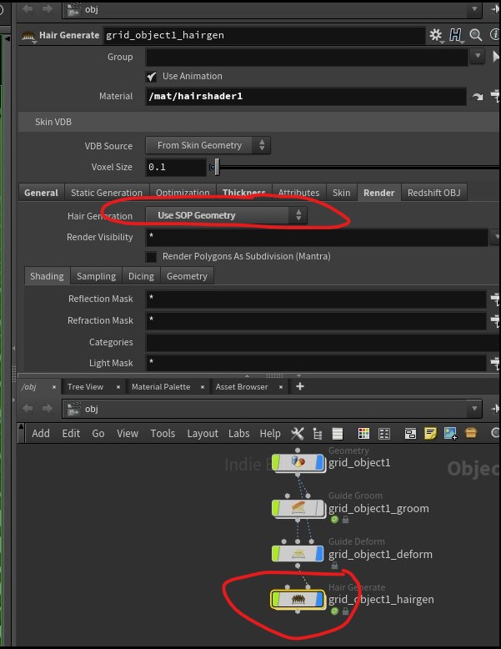Image resolution: width=501 pixels, height=649 pixels.
Task: Toggle blue display flag on grid_object1_hairgen node
Action: point(319,599)
